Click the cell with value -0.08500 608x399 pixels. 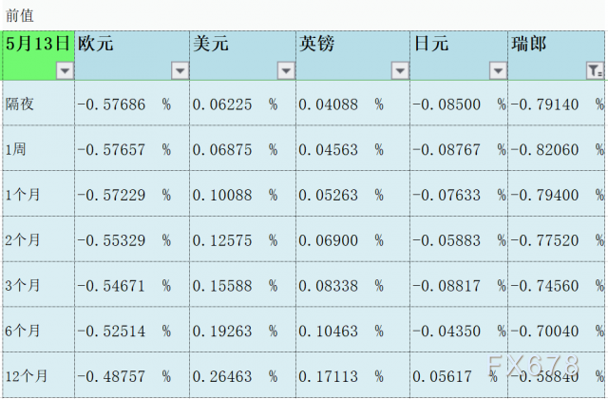(459, 104)
